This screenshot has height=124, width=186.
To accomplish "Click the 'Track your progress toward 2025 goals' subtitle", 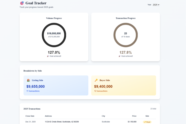I will coord(36,7).
